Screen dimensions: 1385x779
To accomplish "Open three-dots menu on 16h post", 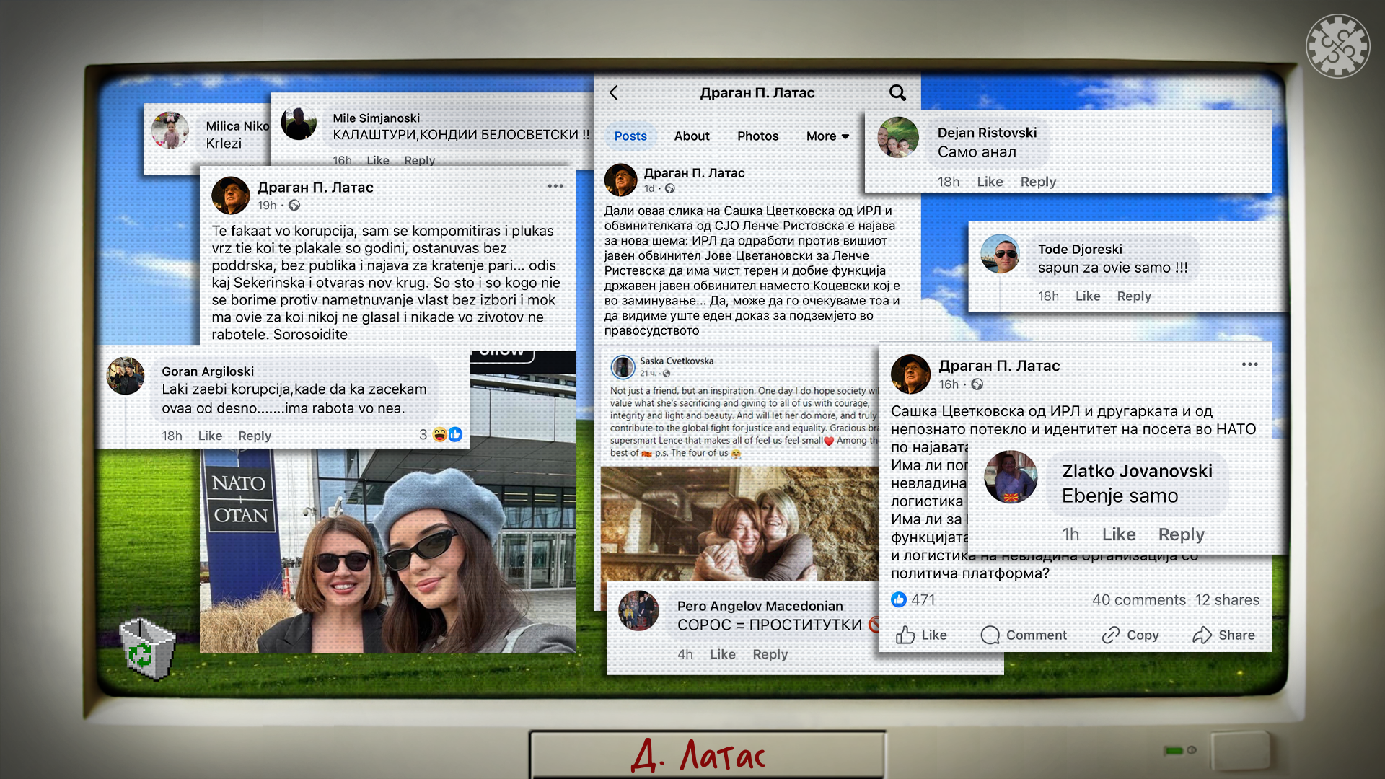I will 1250,365.
